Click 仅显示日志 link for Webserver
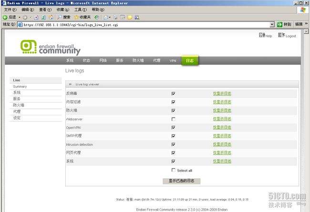310x212 pixels. pyautogui.click(x=222, y=119)
